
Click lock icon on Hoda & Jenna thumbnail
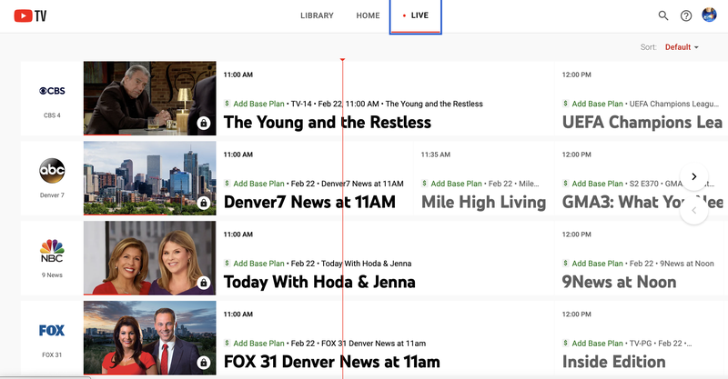[203, 283]
